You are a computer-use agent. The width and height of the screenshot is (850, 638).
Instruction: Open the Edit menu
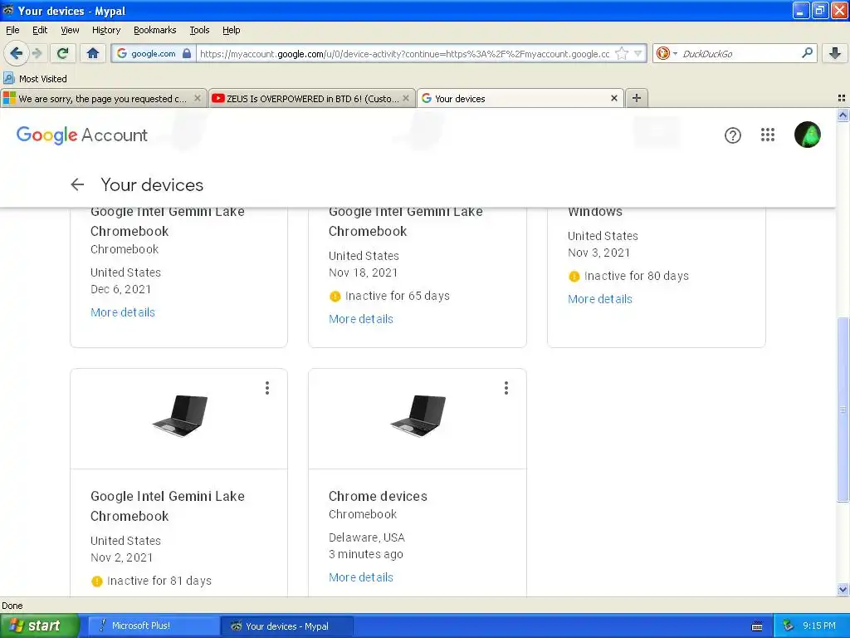(40, 30)
